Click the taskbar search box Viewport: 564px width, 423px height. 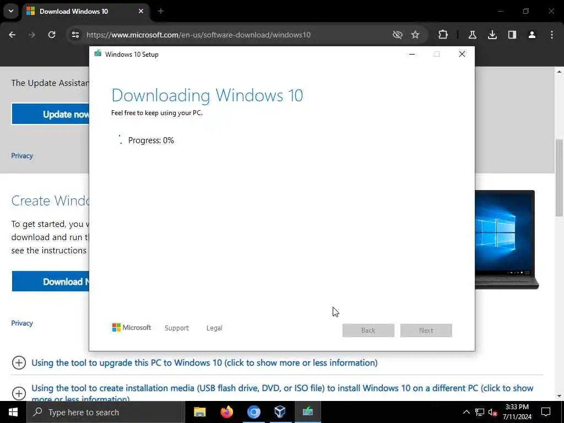tap(106, 412)
